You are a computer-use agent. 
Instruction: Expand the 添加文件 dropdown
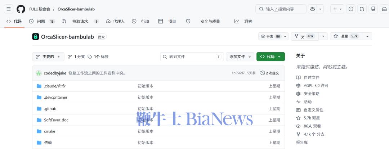[240, 57]
